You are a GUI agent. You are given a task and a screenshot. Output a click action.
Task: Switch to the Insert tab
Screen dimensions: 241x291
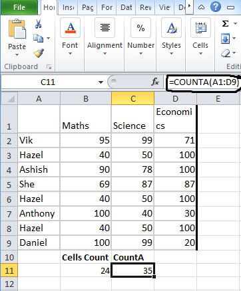click(68, 7)
